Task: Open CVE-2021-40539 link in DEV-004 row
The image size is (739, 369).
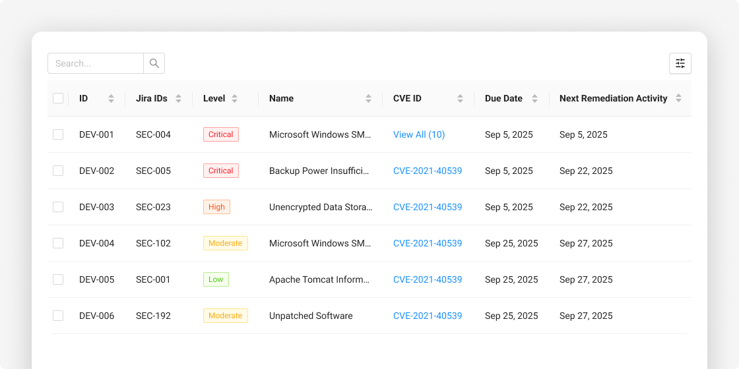Action: (x=428, y=243)
